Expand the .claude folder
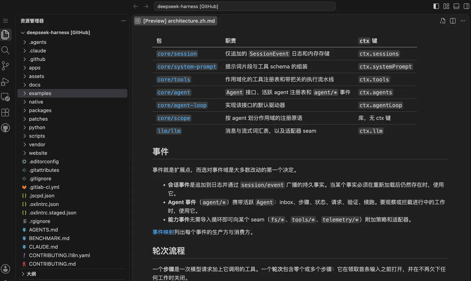 tap(25, 51)
